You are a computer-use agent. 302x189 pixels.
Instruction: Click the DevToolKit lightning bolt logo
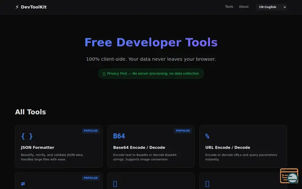click(x=17, y=7)
